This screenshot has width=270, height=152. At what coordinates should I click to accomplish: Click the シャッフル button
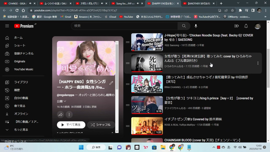(x=101, y=125)
